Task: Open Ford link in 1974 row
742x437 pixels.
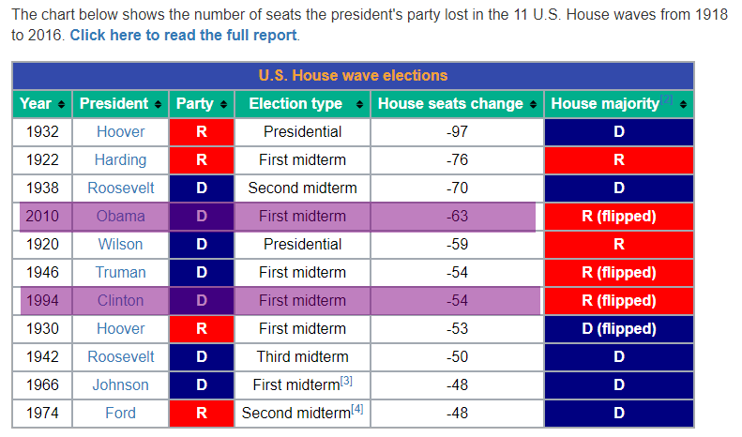Action: click(120, 413)
